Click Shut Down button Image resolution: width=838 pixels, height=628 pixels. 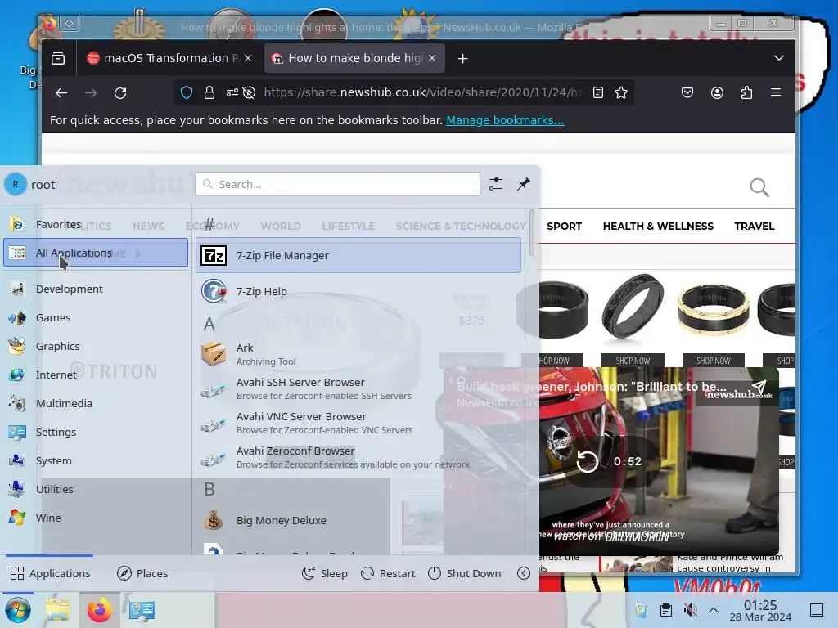[x=465, y=573]
